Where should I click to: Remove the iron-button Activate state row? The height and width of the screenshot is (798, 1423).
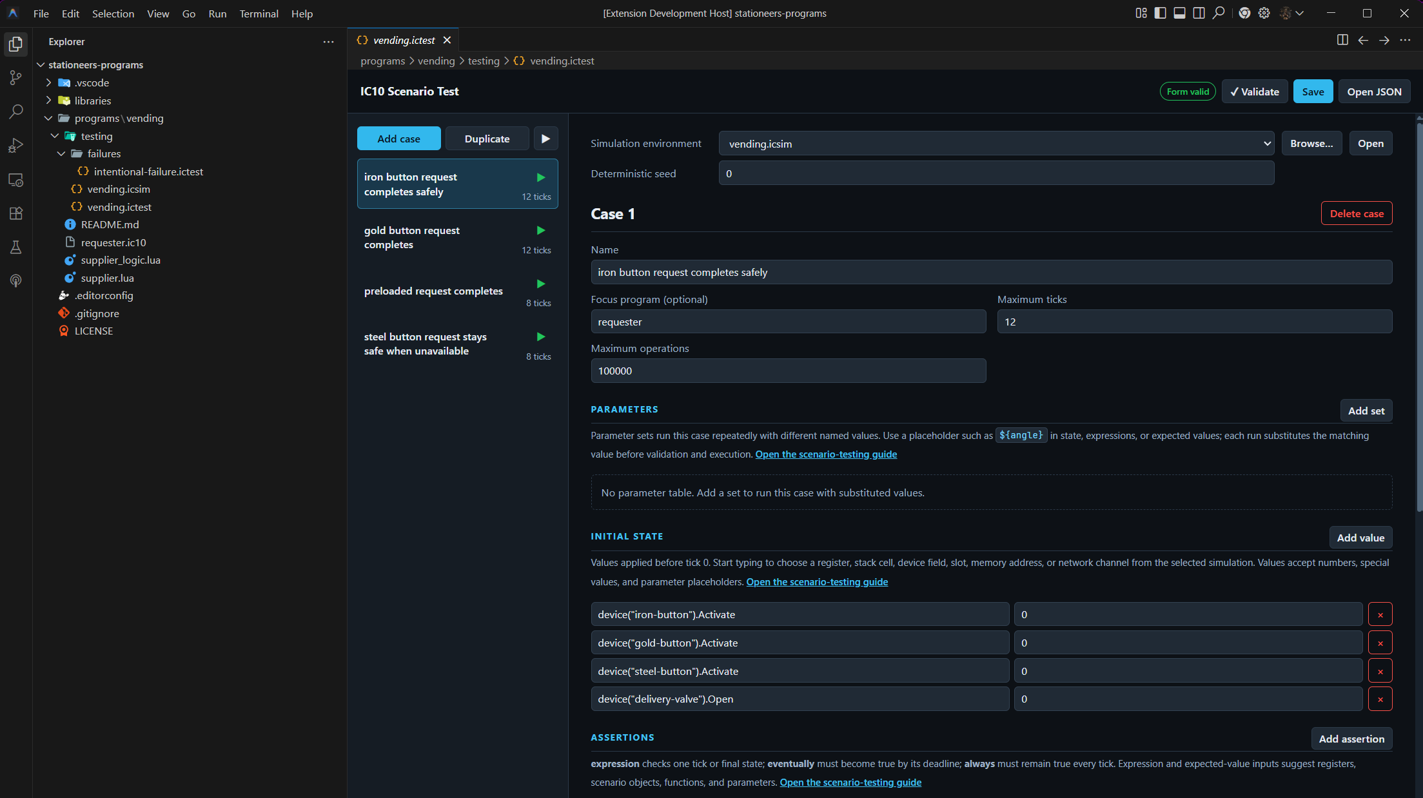click(x=1380, y=614)
